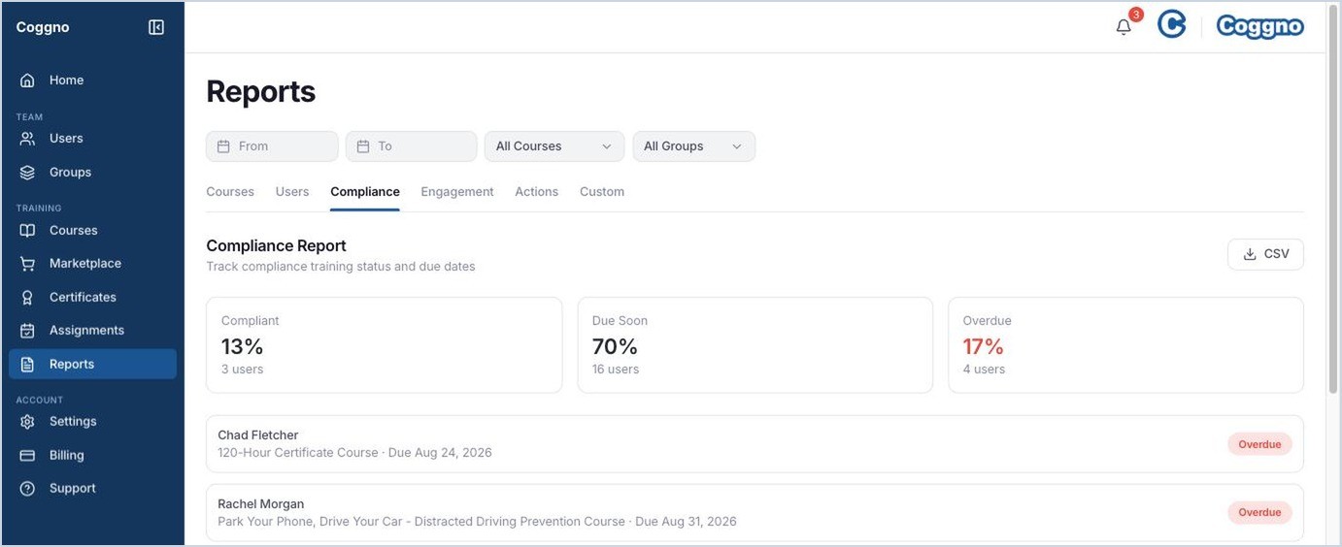Click the Coggno logo in the header
Image resolution: width=1342 pixels, height=547 pixels.
pyautogui.click(x=1259, y=26)
